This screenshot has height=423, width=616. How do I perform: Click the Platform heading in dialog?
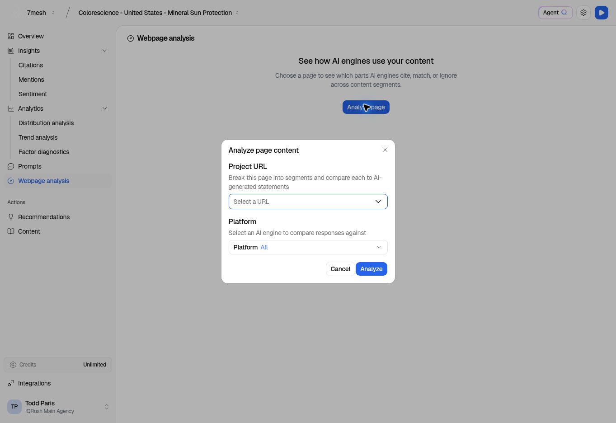coord(242,221)
